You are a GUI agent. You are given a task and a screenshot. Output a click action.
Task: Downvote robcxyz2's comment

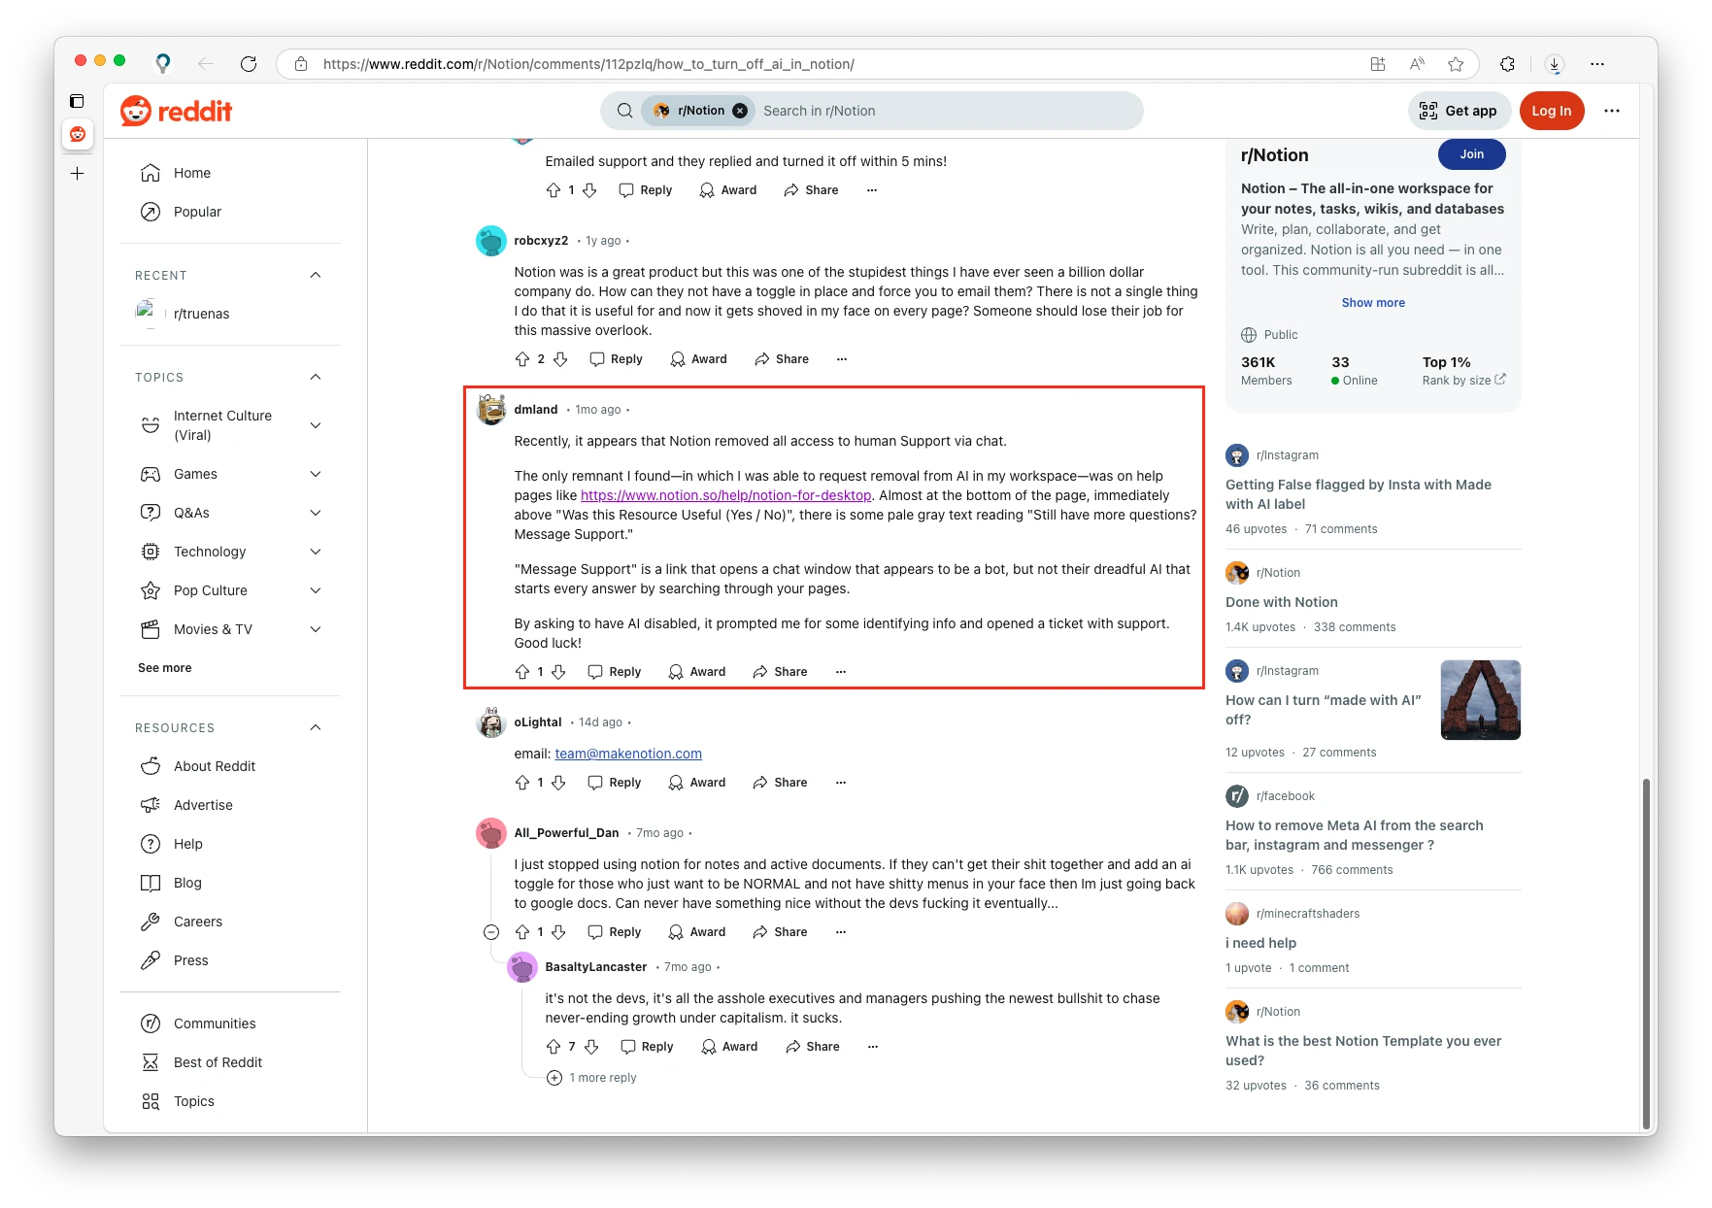[x=561, y=358]
